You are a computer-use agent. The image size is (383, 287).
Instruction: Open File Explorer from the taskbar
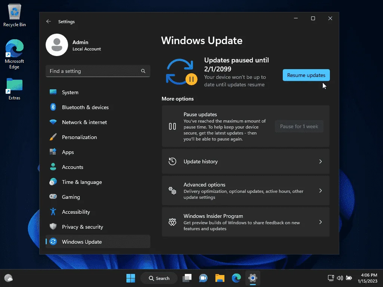220,278
